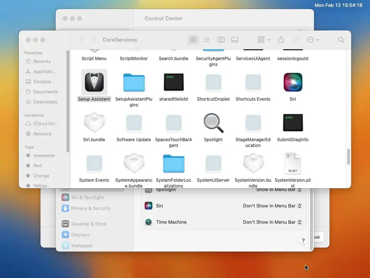Viewport: 370px width, 278px height.
Task: Select the Siri.bundle file icon
Action: pyautogui.click(x=94, y=123)
